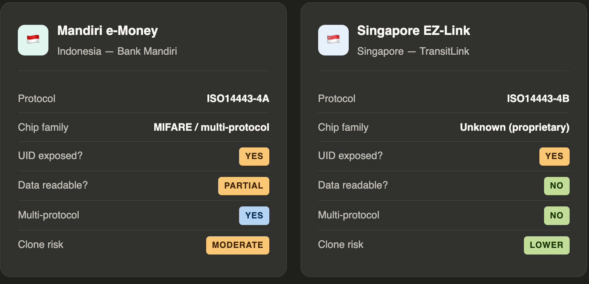589x284 pixels.
Task: Click the Protocol label in EZ-Link card
Action: 337,99
